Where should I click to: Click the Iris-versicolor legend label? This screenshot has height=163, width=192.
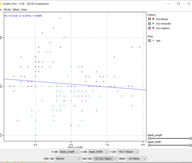tap(164, 23)
